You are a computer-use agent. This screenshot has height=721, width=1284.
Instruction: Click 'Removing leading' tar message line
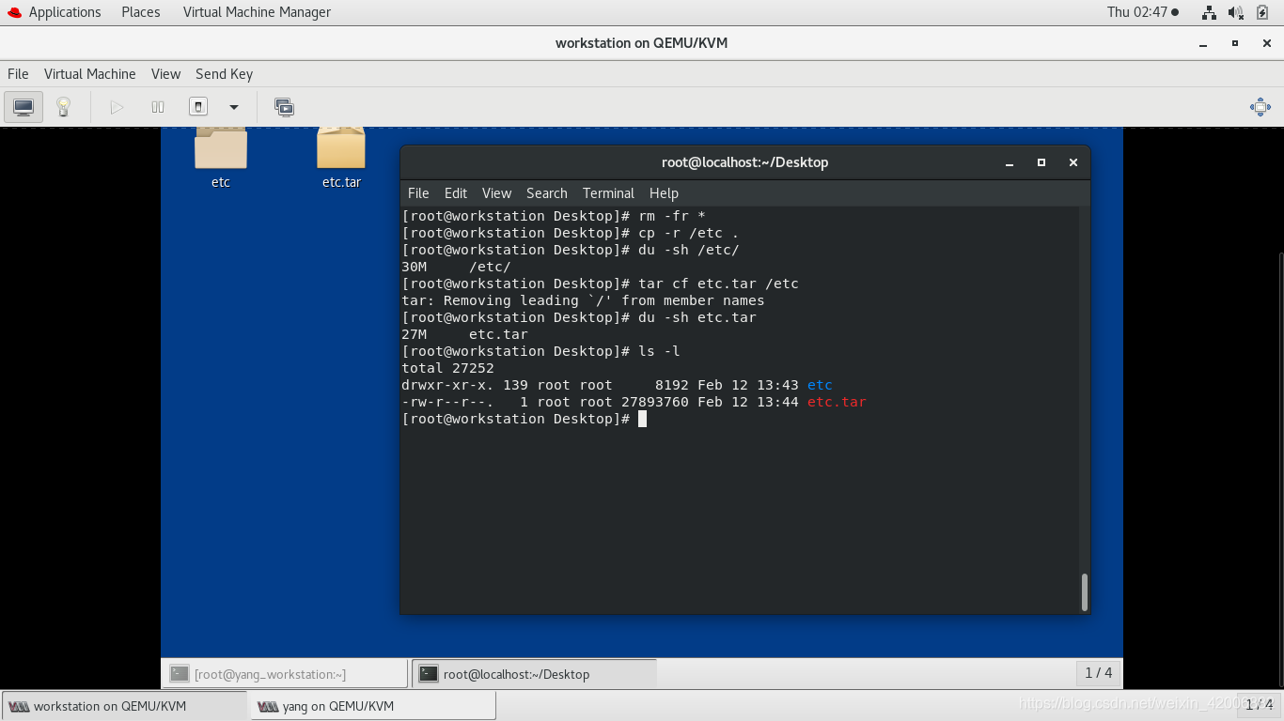click(x=583, y=300)
